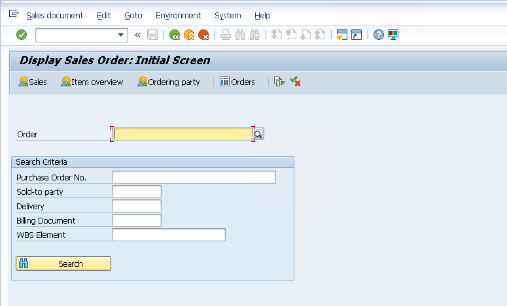Click the green Back arrow icon
Viewport: 507px width, 306px height.
175,35
